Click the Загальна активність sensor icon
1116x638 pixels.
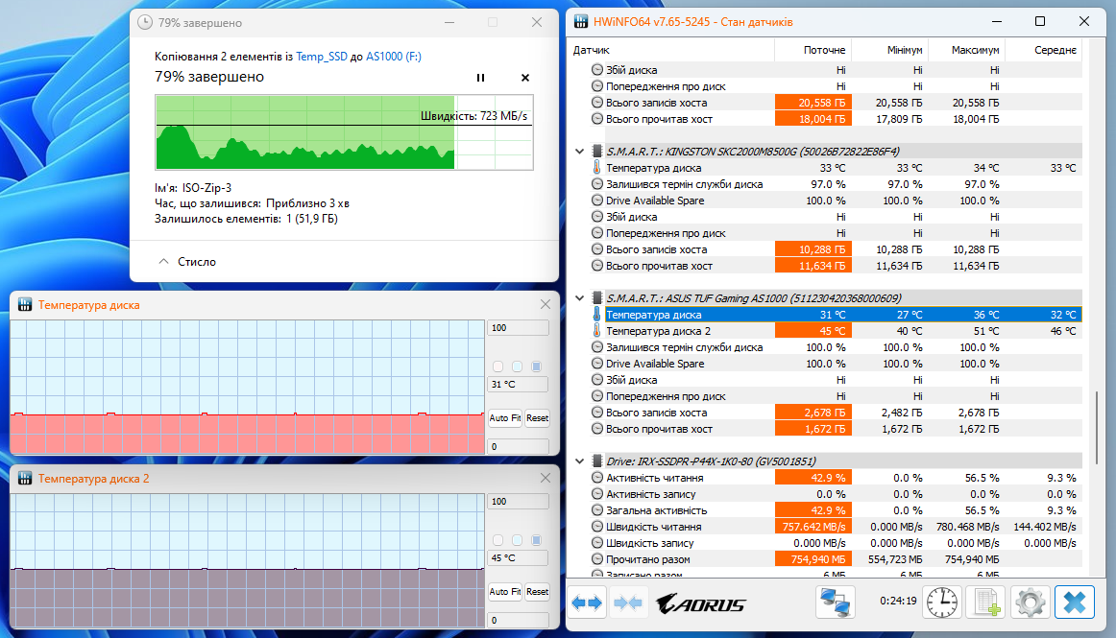pyautogui.click(x=597, y=510)
